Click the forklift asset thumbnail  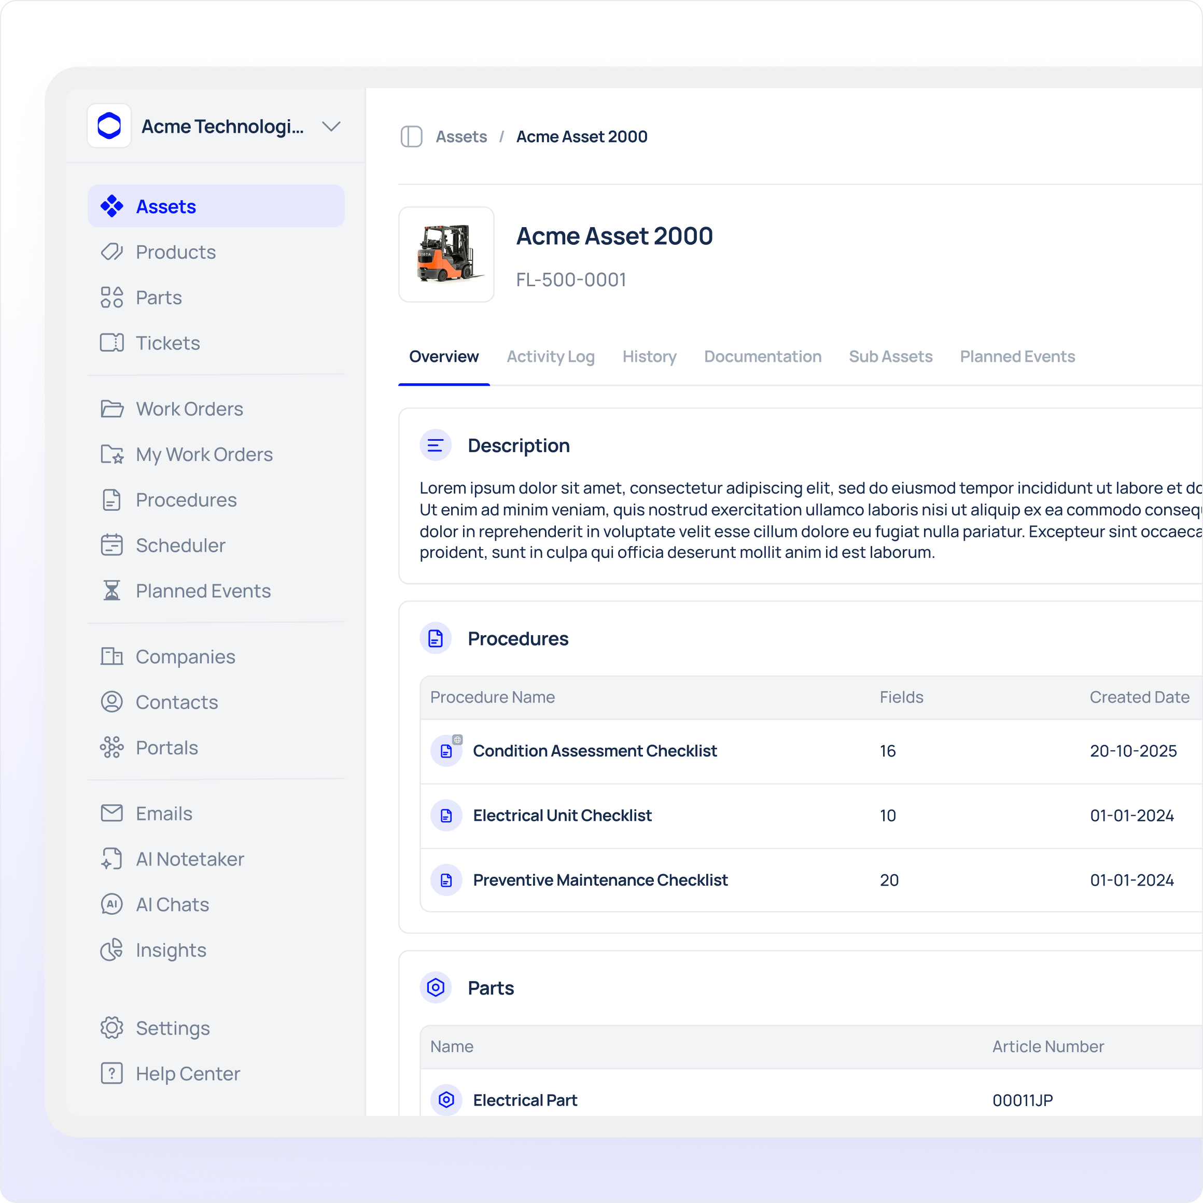point(446,255)
